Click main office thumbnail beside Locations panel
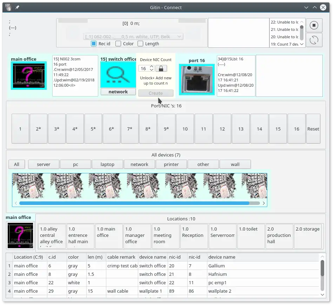Screen dimensions: 334x306 [20, 235]
